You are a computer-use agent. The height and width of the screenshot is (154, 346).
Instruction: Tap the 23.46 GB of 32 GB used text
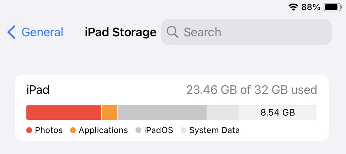[251, 90]
